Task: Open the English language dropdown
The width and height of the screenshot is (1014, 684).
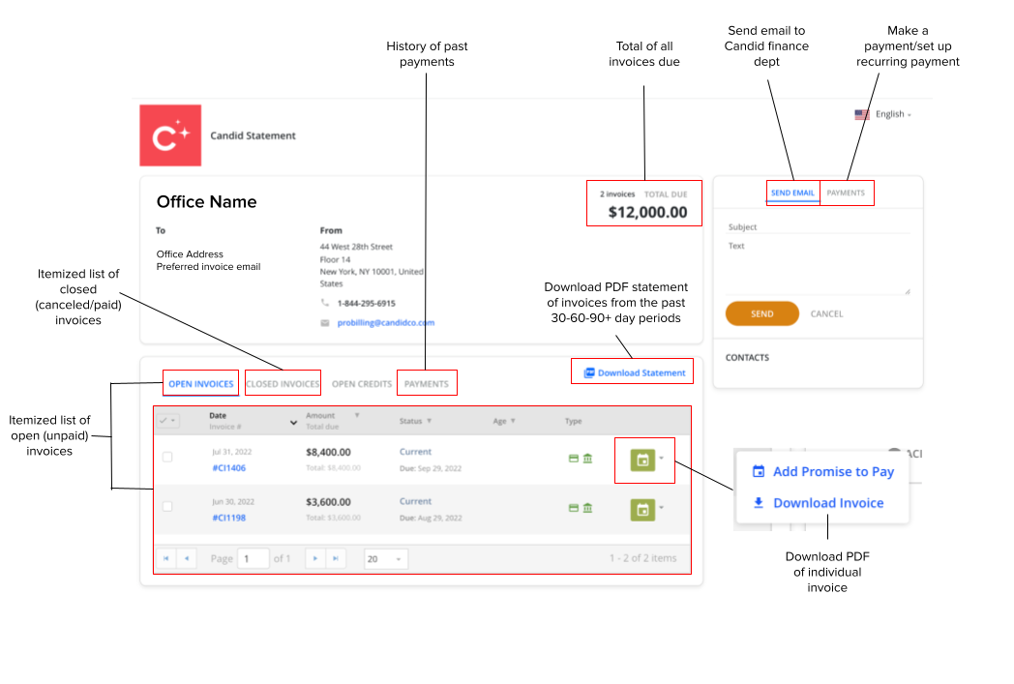Action: point(890,113)
